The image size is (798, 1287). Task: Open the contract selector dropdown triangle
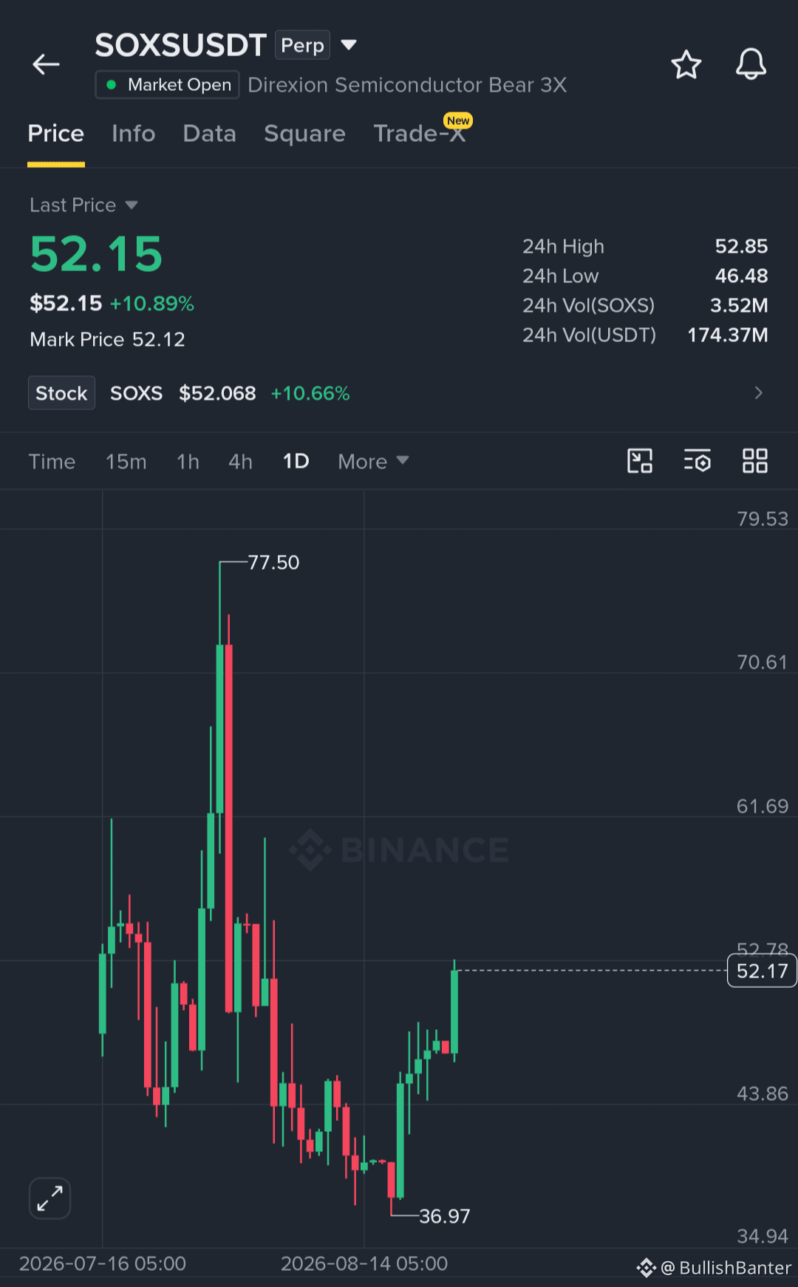click(x=349, y=45)
